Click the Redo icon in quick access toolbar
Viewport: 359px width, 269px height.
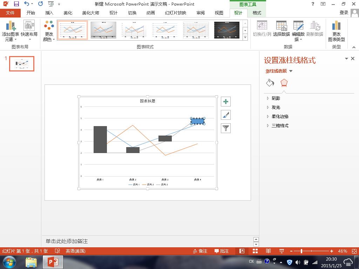(41, 4)
